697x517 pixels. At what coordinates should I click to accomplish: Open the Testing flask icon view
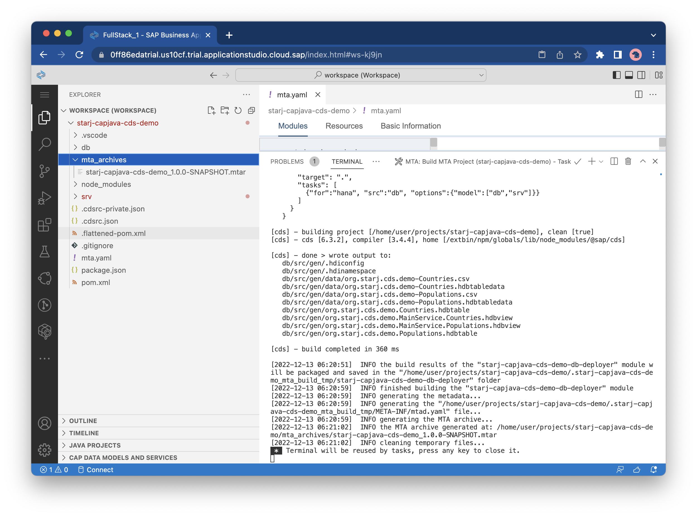(x=44, y=252)
